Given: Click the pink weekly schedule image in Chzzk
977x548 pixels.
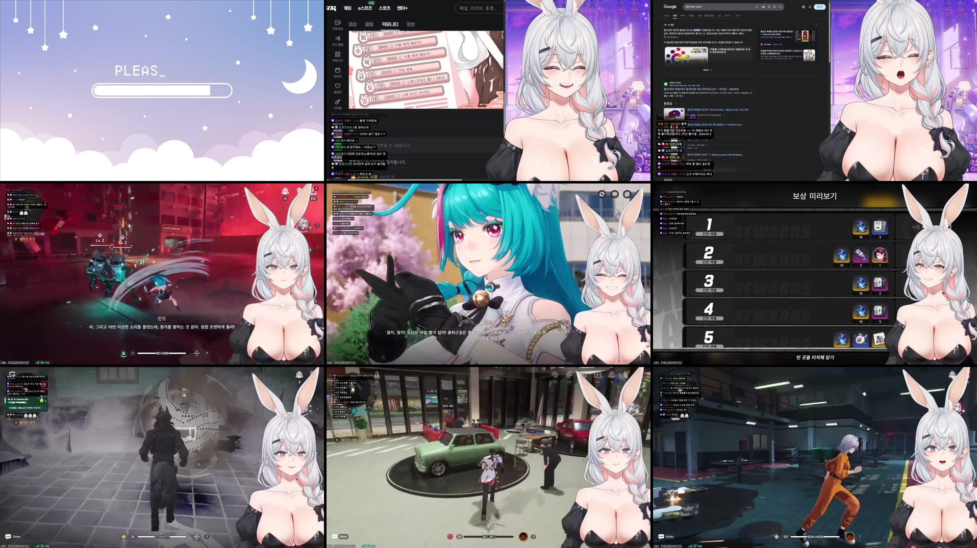Looking at the screenshot, I should tap(425, 69).
